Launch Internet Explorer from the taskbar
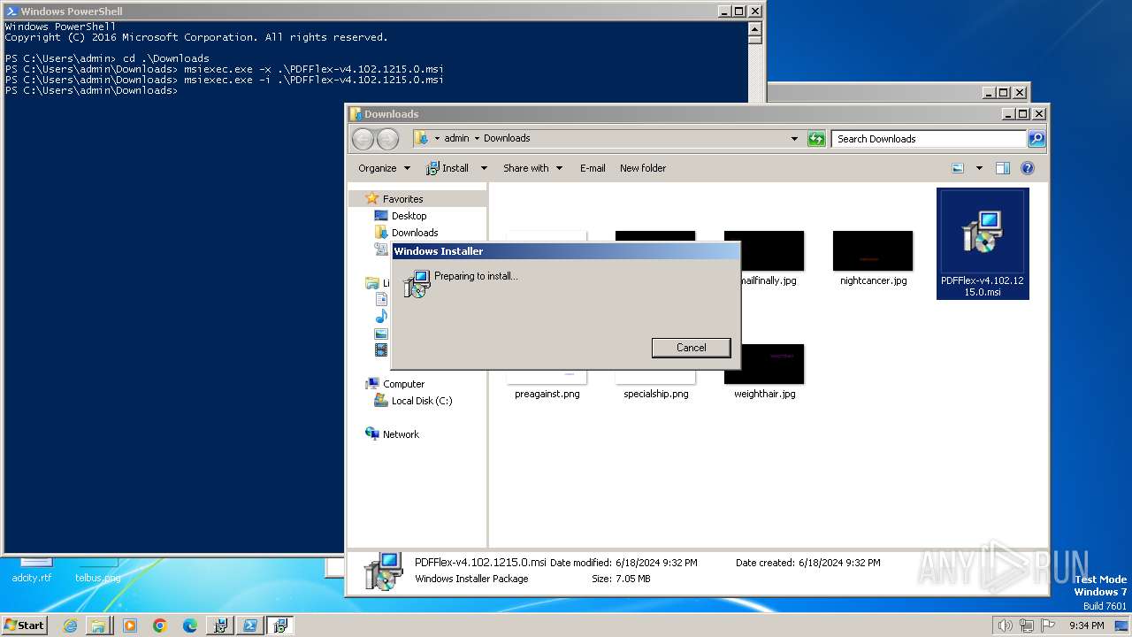The width and height of the screenshot is (1132, 637). pyautogui.click(x=70, y=625)
